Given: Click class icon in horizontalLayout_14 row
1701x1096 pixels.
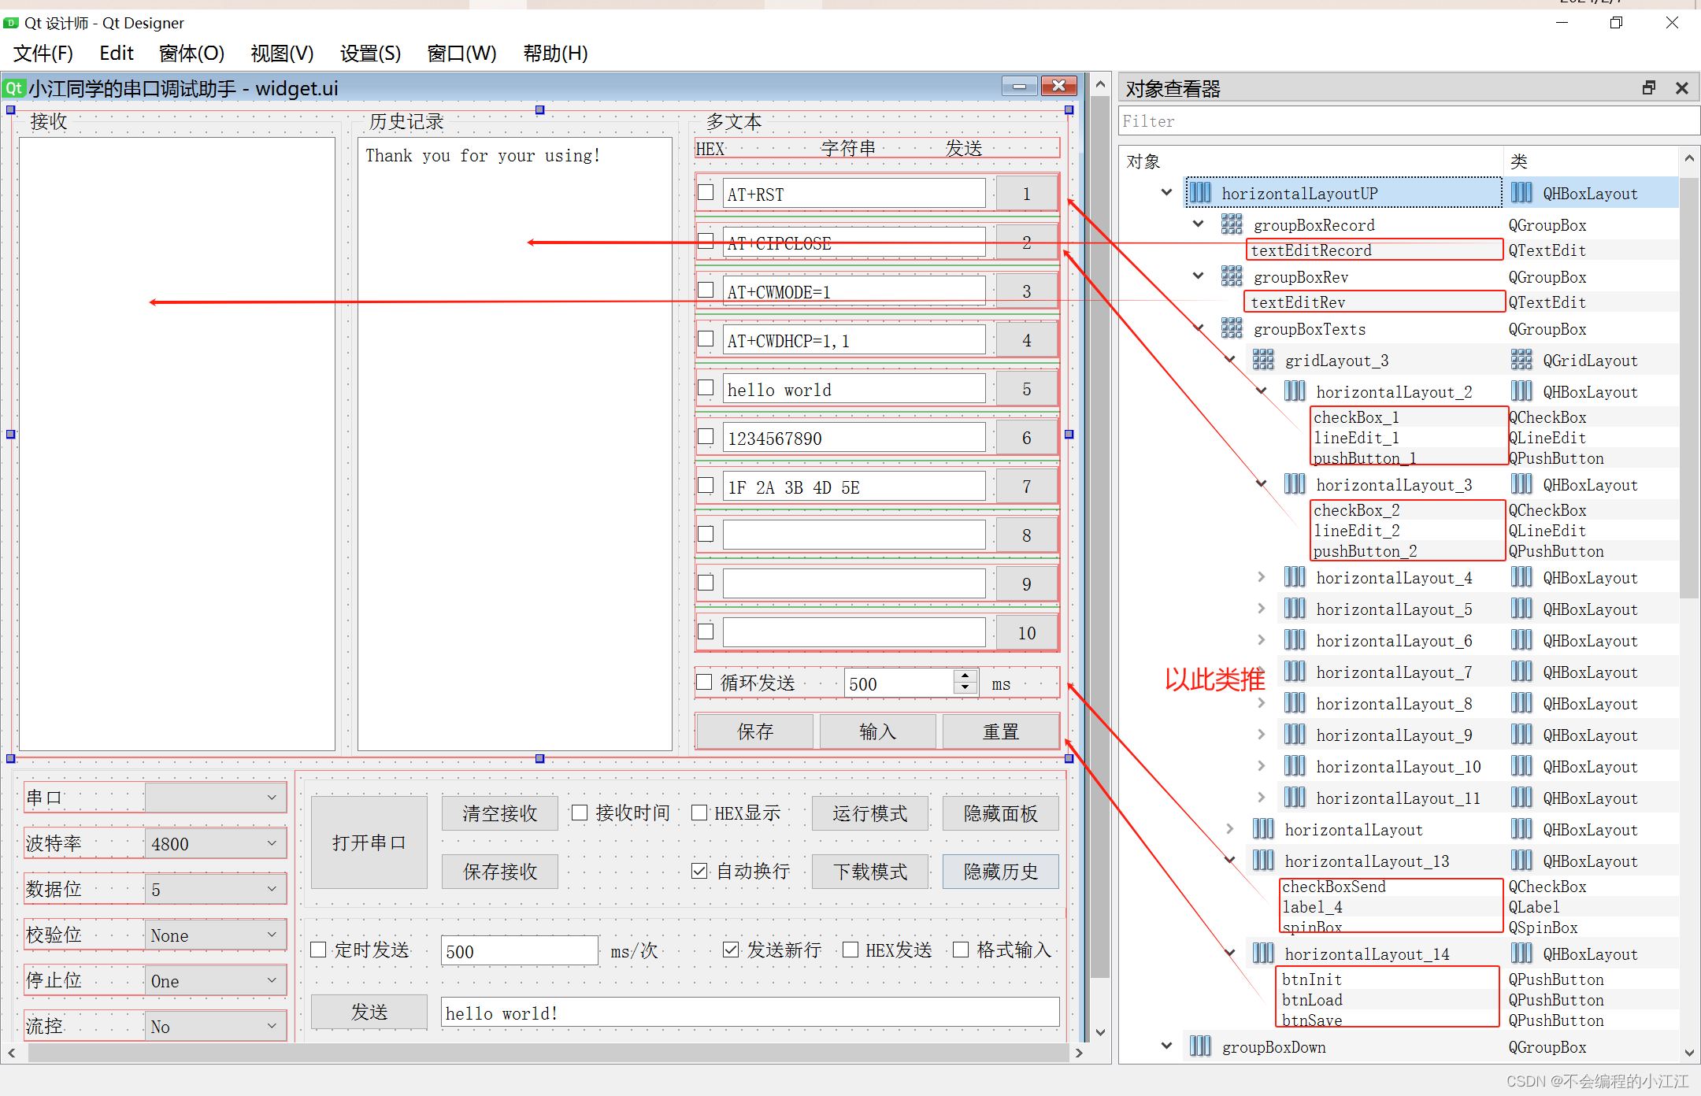Looking at the screenshot, I should click(1521, 953).
